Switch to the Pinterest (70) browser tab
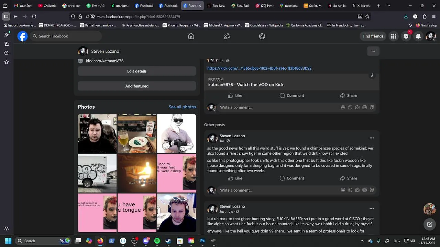 coord(265,5)
